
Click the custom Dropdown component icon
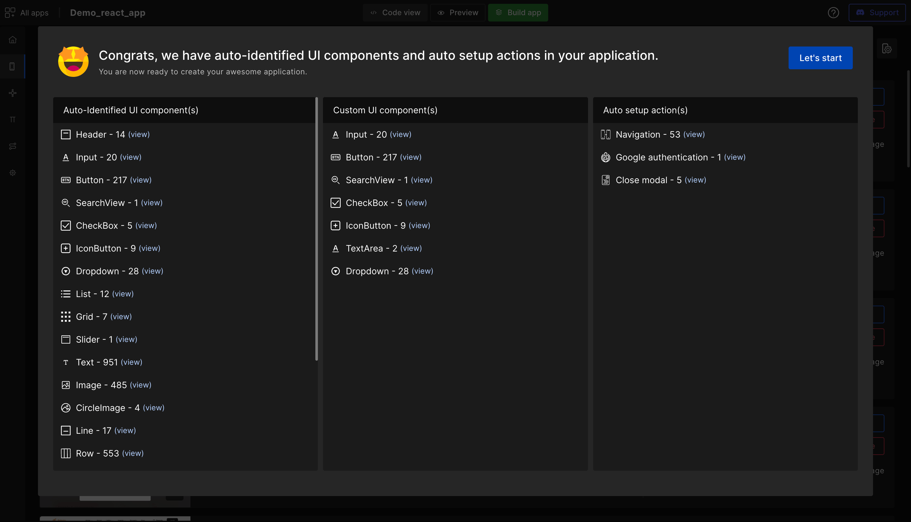click(335, 271)
